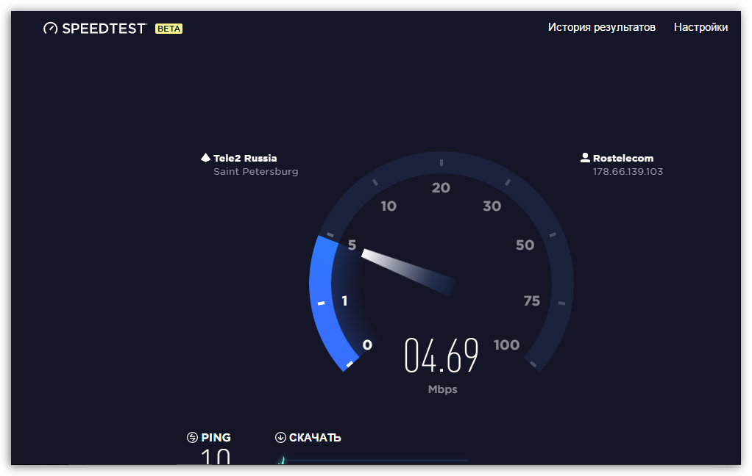Click the SPEEDTEST wordmark
The image size is (752, 476).
pos(104,29)
